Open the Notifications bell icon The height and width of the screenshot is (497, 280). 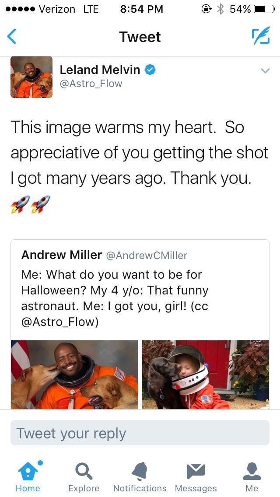(x=140, y=471)
